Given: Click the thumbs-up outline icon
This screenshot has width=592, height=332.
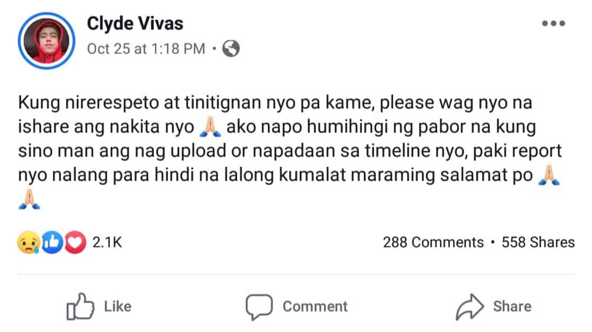Looking at the screenshot, I should (x=80, y=307).
